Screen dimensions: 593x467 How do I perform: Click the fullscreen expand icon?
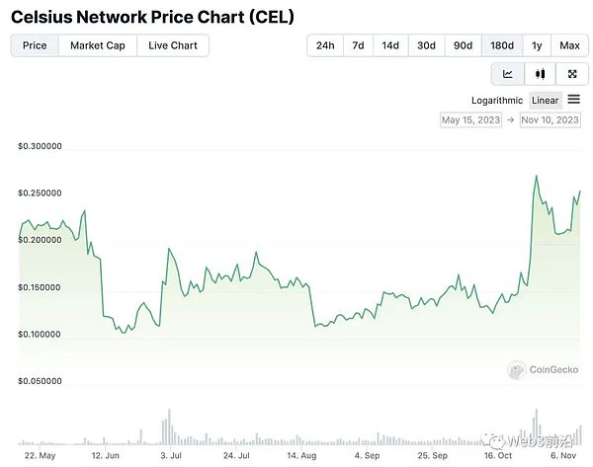tap(571, 74)
